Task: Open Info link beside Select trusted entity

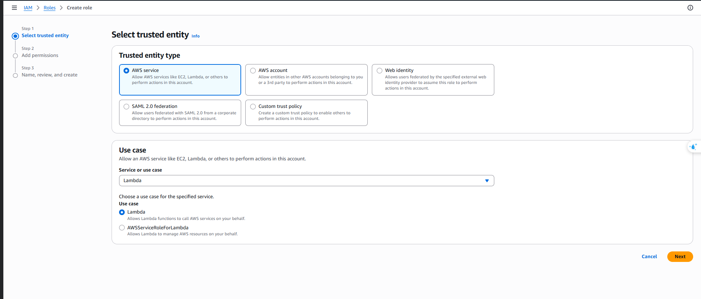Action: 195,36
